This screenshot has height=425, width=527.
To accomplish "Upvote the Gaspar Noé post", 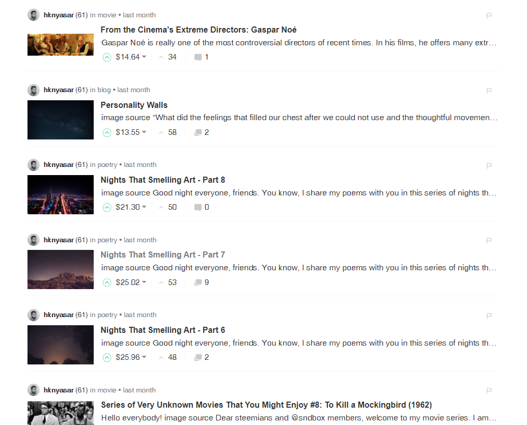I will [x=107, y=58].
